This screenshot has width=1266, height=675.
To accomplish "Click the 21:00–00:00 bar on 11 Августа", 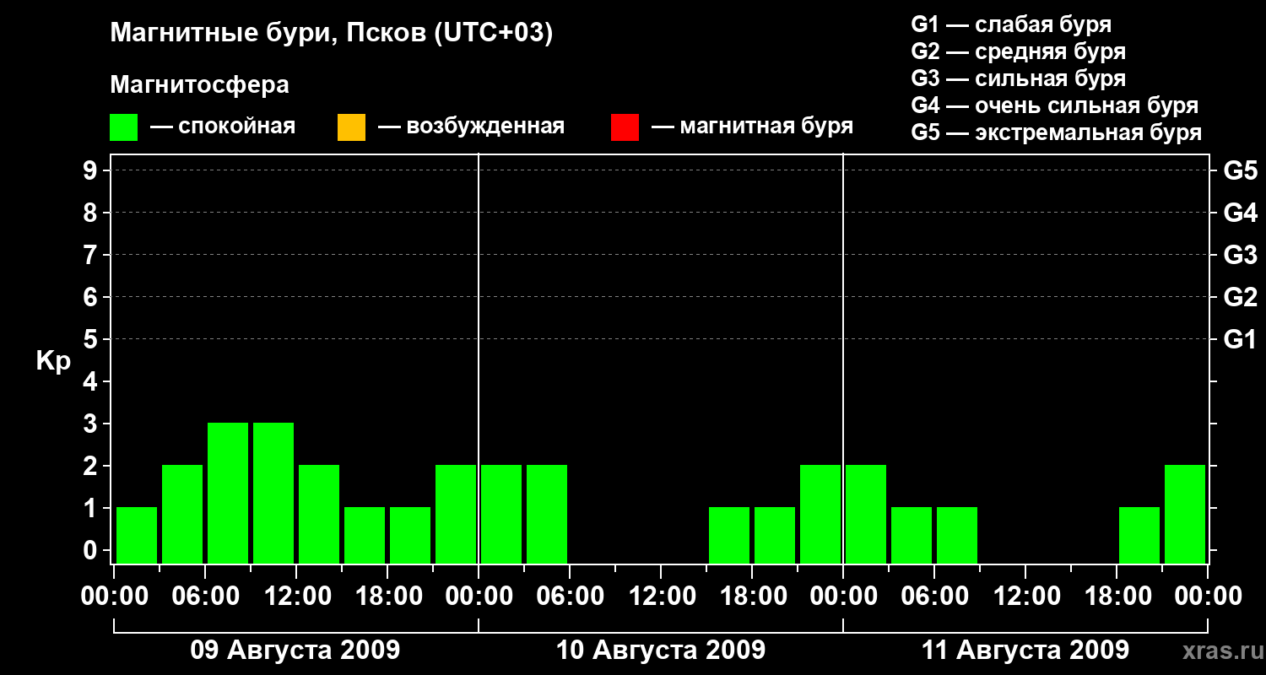I will click(1185, 514).
